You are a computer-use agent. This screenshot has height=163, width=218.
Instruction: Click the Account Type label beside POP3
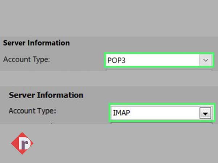[x=27, y=60]
